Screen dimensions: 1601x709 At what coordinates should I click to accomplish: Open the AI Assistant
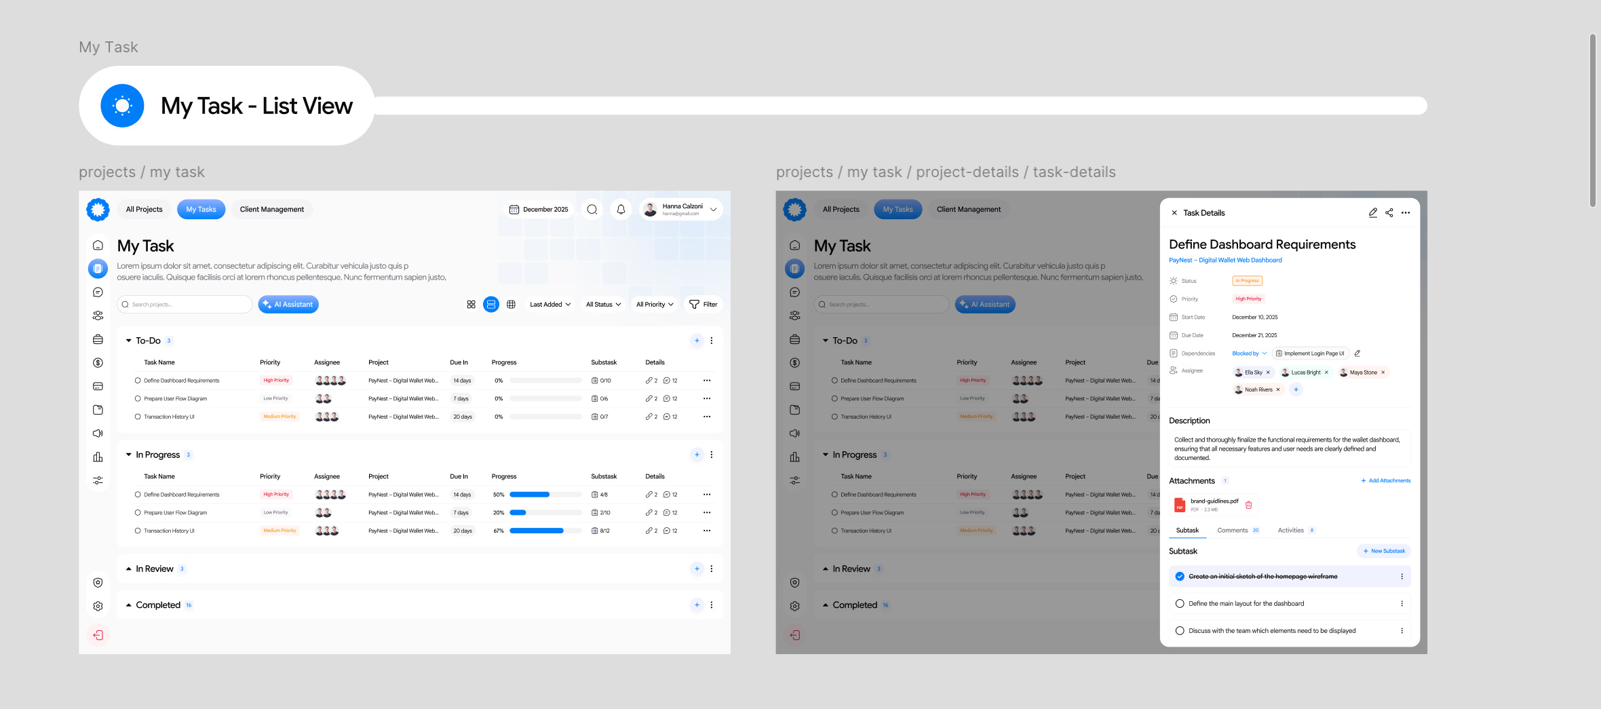288,304
